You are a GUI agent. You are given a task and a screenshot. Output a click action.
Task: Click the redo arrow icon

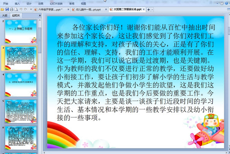coord(25,9)
